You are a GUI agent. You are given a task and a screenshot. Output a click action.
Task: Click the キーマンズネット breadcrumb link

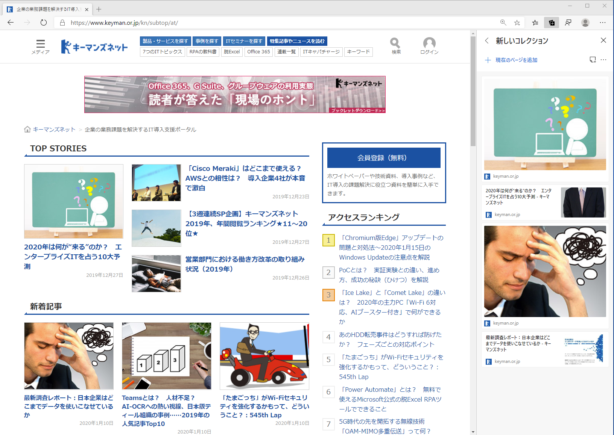(x=54, y=130)
